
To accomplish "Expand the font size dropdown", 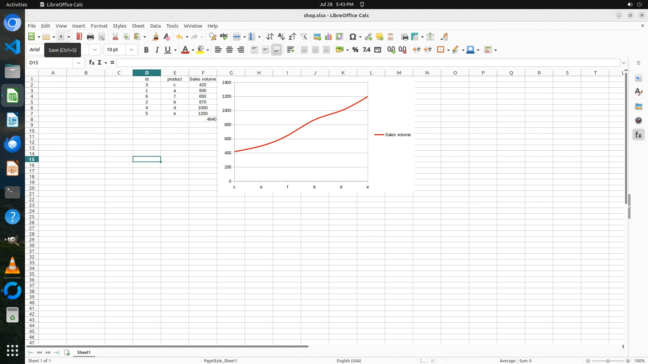I will pyautogui.click(x=132, y=50).
